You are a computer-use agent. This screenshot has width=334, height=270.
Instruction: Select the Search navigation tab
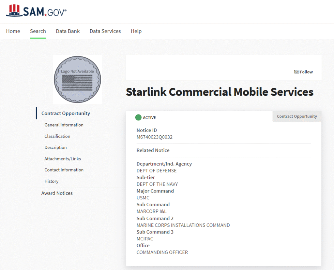click(38, 31)
